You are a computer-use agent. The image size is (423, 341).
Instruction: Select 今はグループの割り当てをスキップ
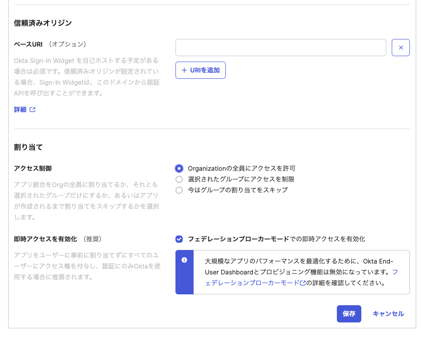179,190
